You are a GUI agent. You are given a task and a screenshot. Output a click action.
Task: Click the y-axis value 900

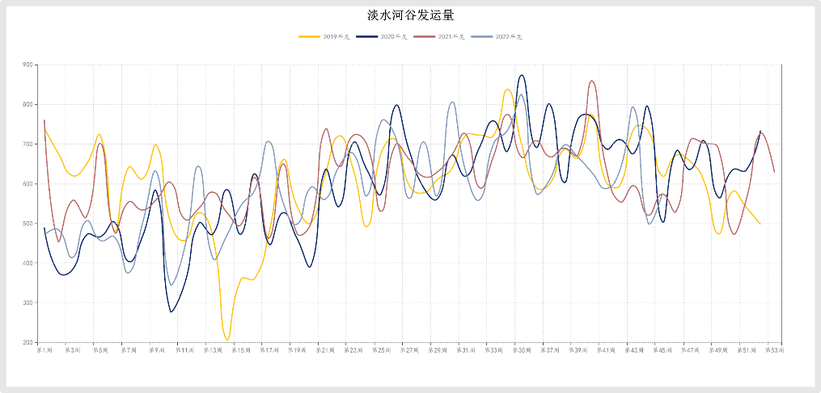28,65
